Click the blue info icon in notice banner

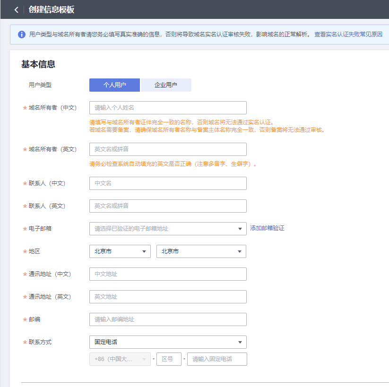coord(22,34)
